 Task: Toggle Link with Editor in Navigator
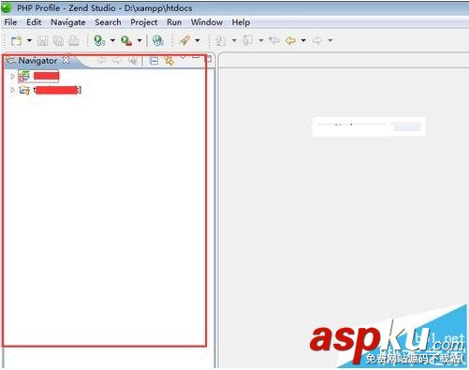(x=169, y=61)
